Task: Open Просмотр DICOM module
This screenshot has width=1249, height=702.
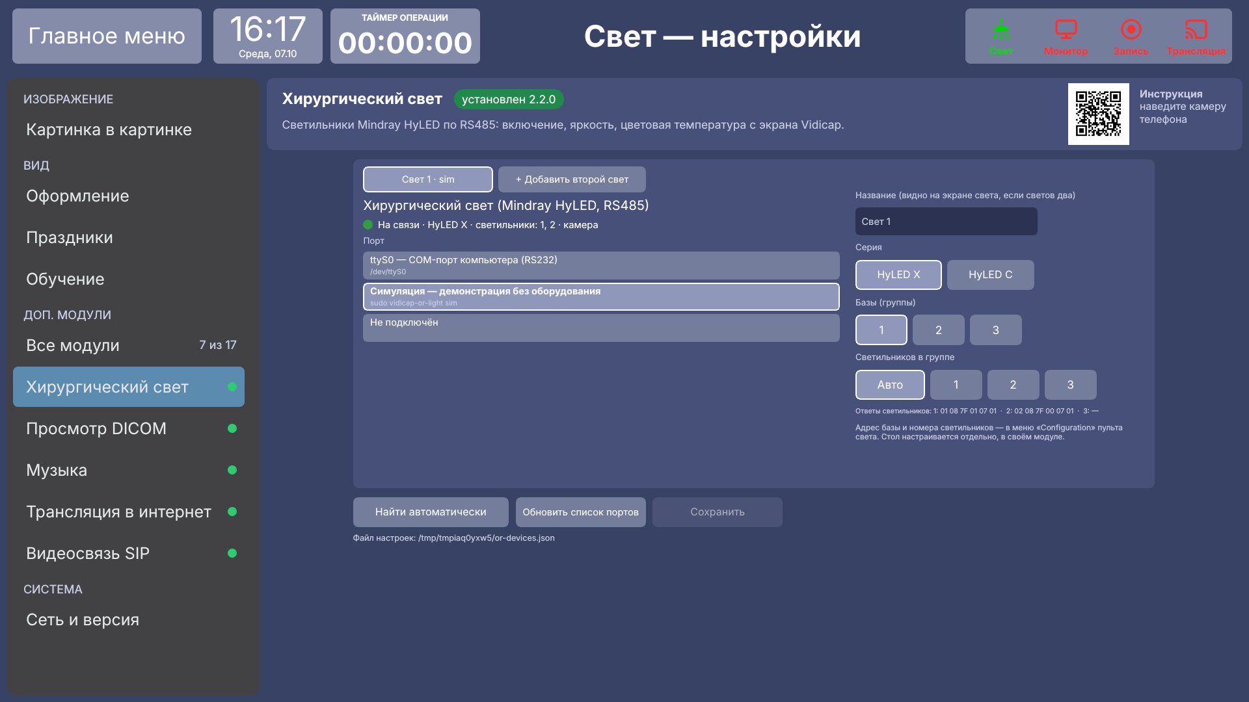Action: (129, 428)
